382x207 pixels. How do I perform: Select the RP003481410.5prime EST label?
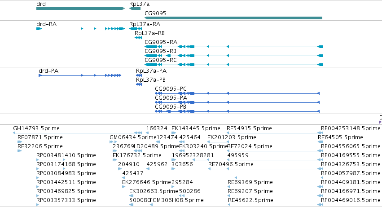66,155
